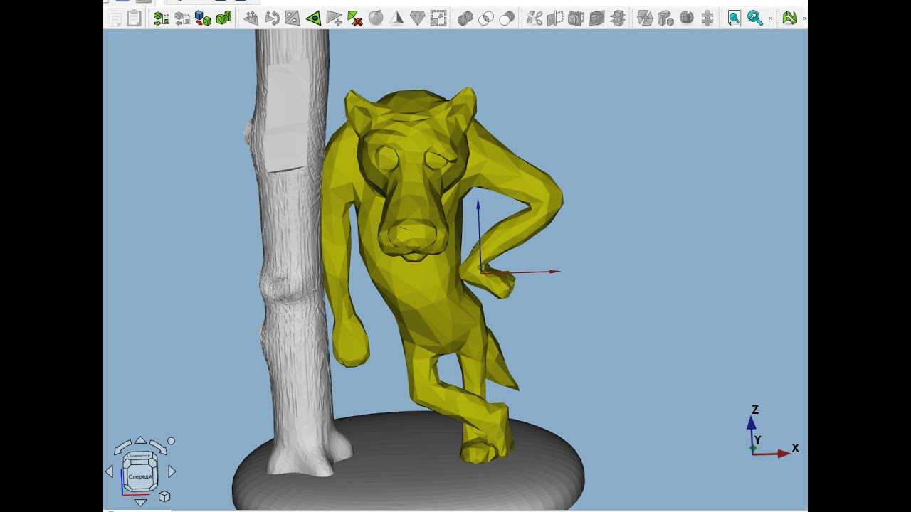
Task: Expand the toolbar overflow chevron at the far right end
Action: pos(804,18)
